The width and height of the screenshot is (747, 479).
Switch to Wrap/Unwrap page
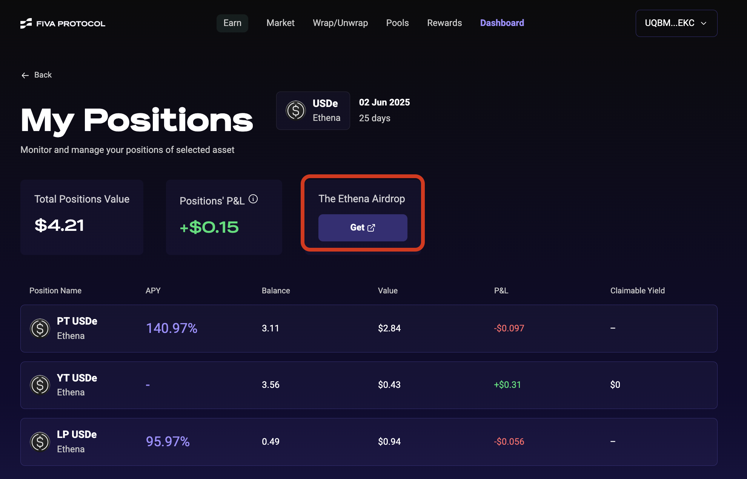click(340, 23)
